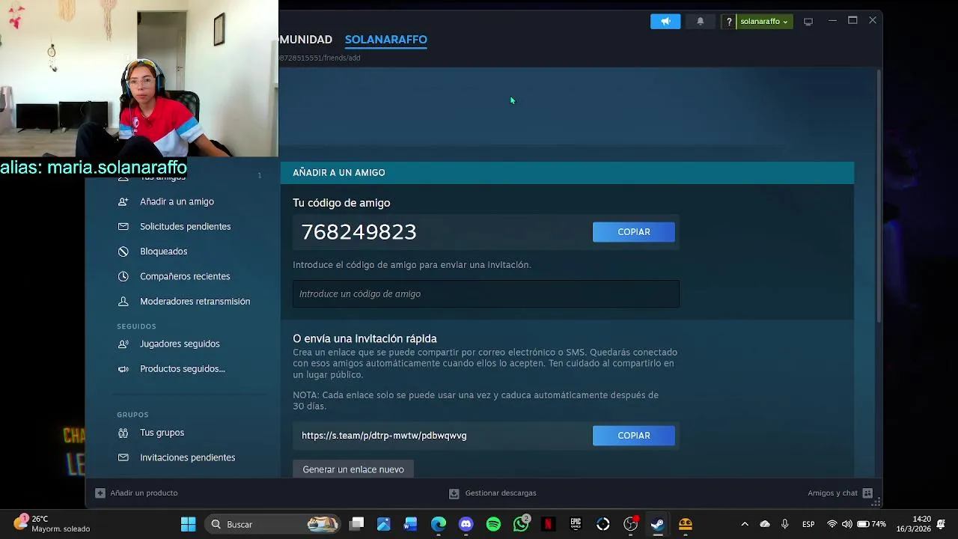Open the COMUNIDAD tab
This screenshot has height=539, width=958.
(x=305, y=40)
